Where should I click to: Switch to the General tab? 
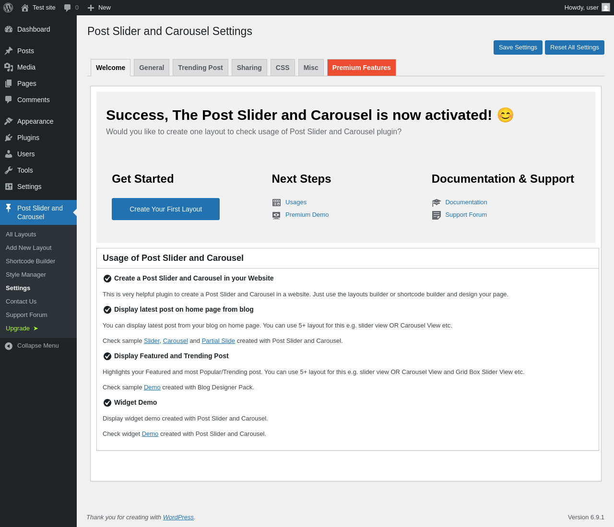pos(152,68)
